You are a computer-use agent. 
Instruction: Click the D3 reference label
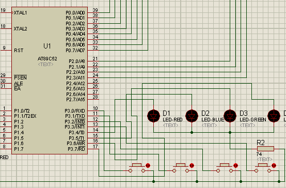coord(244,113)
